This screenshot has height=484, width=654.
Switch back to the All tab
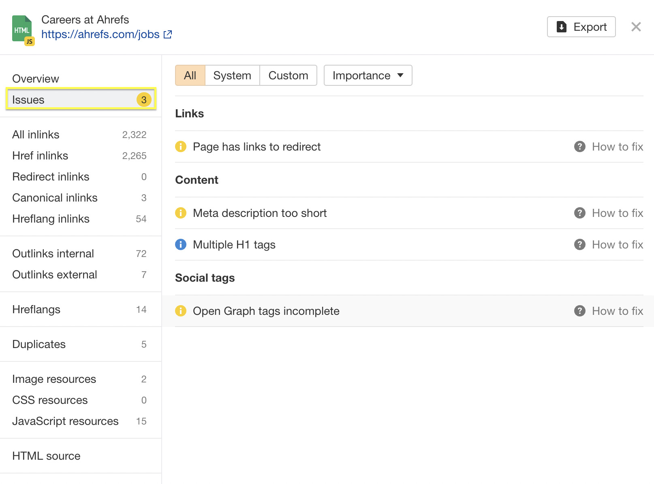click(x=190, y=75)
